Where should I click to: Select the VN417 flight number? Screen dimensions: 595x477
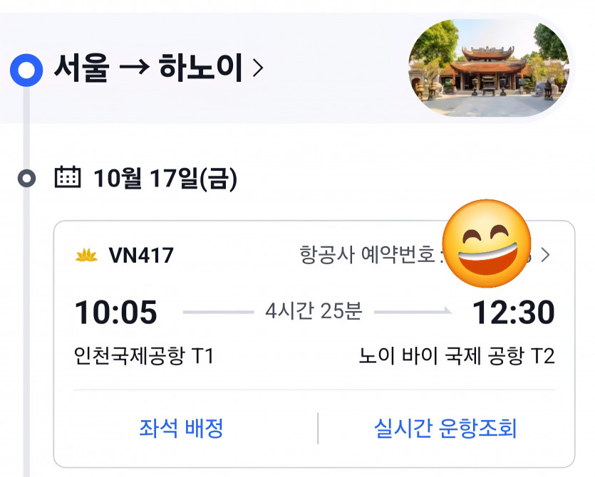141,256
